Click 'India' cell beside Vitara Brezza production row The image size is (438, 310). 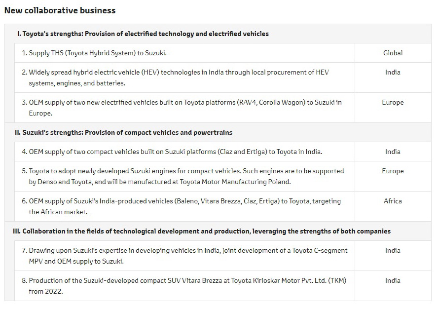(393, 280)
